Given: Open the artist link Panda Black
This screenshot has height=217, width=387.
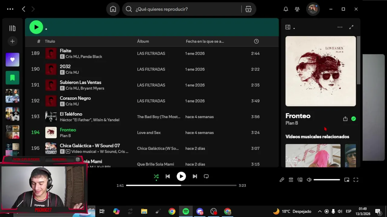Looking at the screenshot, I should pos(91,57).
